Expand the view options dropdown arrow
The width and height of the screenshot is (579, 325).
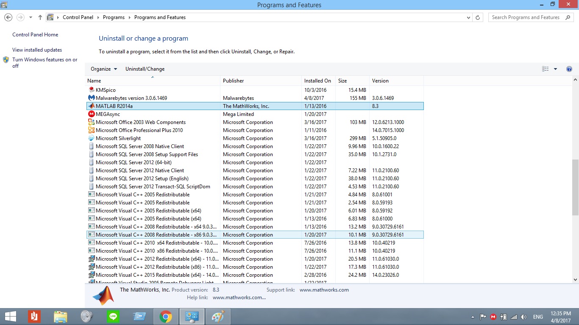click(555, 69)
